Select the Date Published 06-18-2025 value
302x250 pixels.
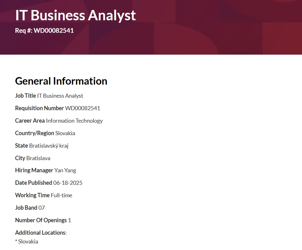point(68,183)
